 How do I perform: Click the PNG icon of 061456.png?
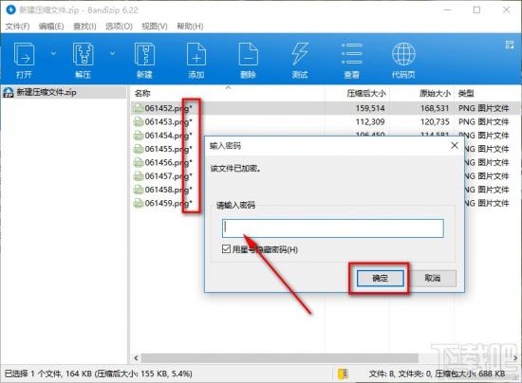[139, 162]
